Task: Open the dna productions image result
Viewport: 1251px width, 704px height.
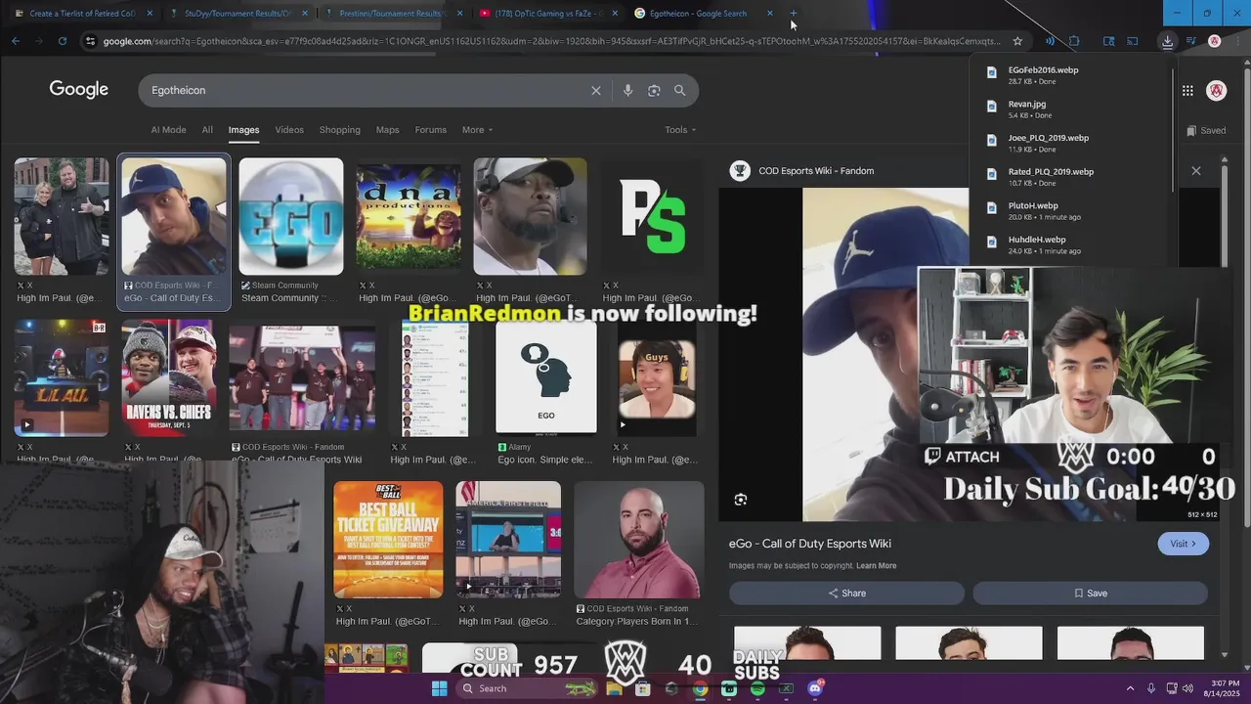Action: coord(409,217)
